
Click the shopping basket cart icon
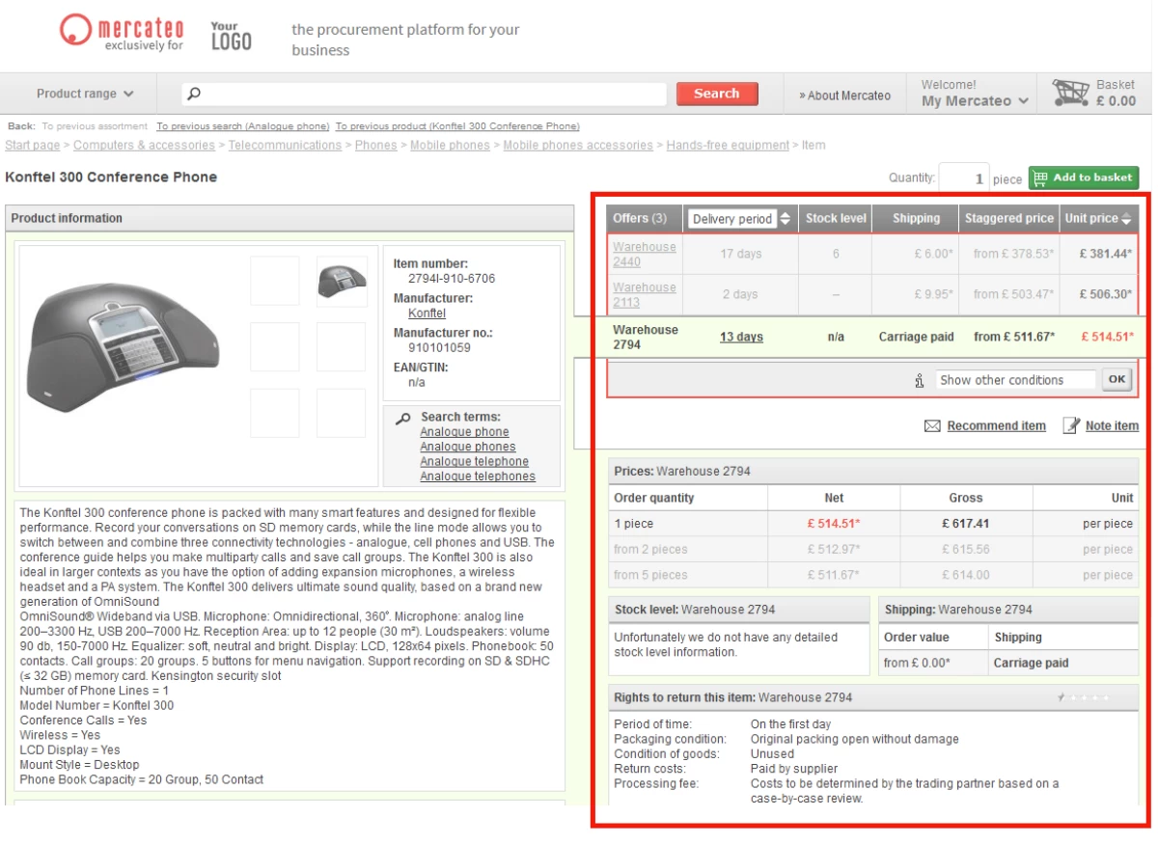tap(1070, 93)
